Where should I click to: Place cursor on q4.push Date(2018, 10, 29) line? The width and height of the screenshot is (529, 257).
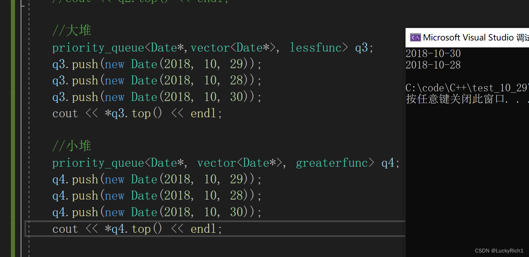coord(157,180)
